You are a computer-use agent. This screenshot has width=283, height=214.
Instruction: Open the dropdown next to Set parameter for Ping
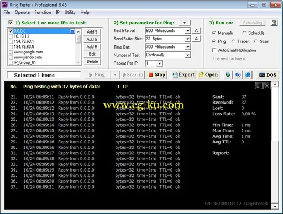click(185, 23)
